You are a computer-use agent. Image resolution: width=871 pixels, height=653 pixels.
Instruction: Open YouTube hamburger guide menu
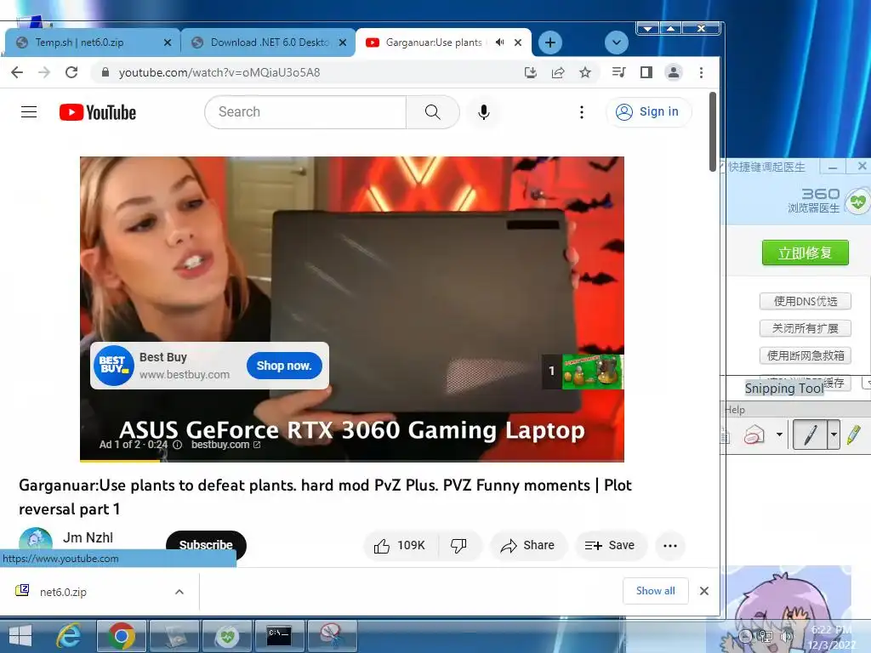point(29,112)
